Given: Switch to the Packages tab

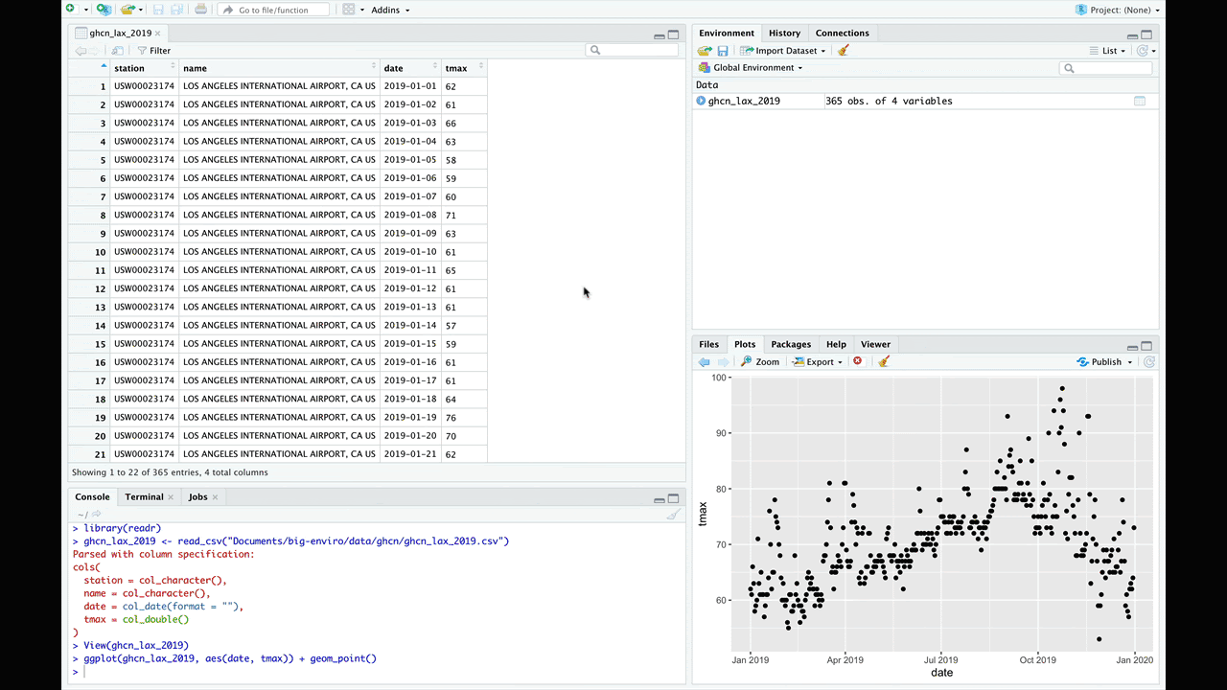Looking at the screenshot, I should tap(791, 344).
